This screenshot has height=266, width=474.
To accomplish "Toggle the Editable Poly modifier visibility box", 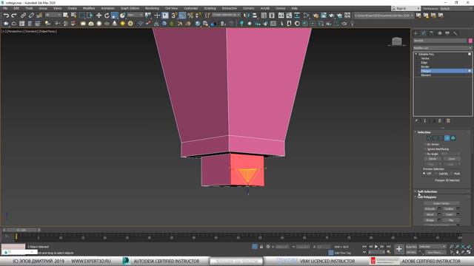I will 470,54.
